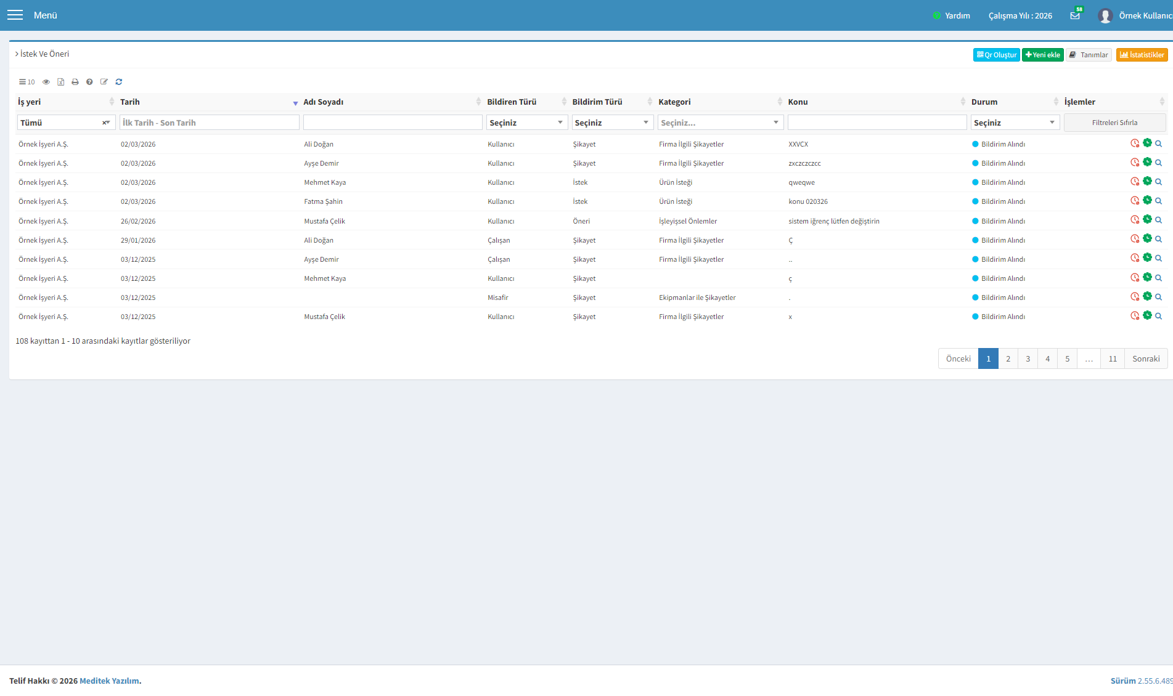Click red clock icon in zxczczczcc row
Viewport: 1173px width, 696px height.
1135,163
